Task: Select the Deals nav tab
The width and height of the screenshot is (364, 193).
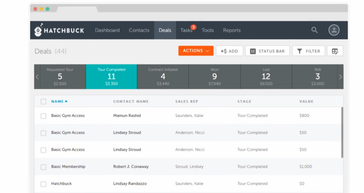Action: point(165,30)
